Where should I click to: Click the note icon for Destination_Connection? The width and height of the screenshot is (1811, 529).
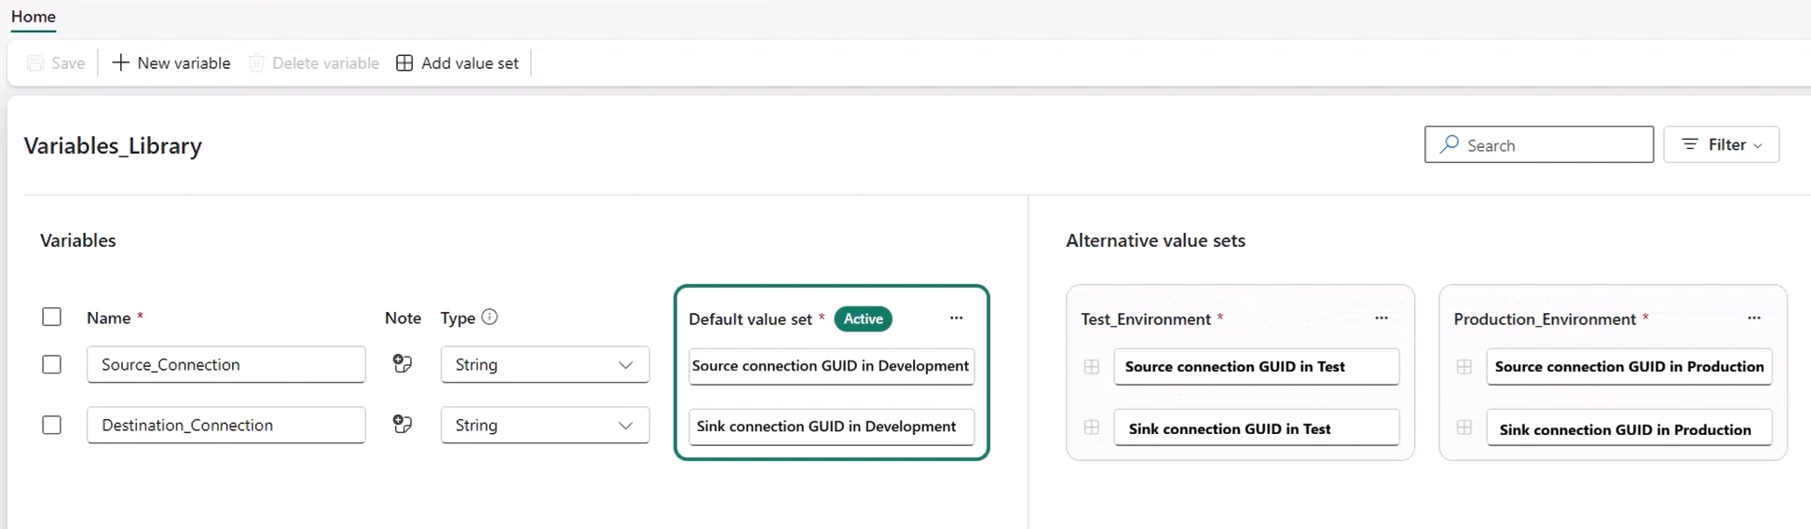[x=402, y=425]
